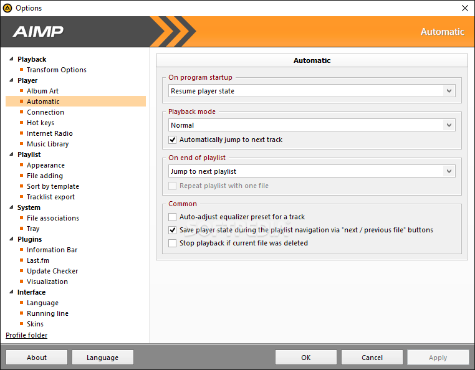475x370 pixels.
Task: Click the Apply button
Action: (x=438, y=358)
